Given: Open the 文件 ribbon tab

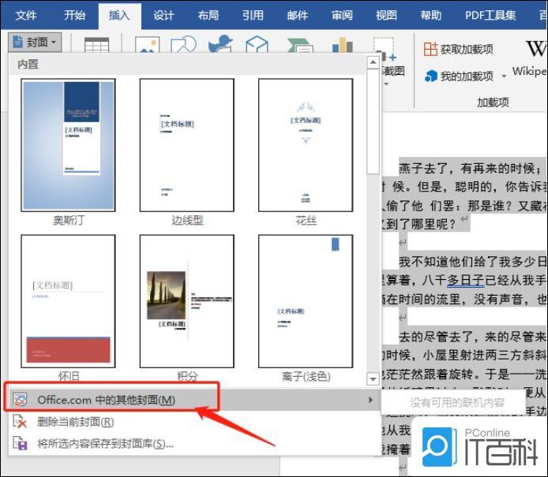Looking at the screenshot, I should (26, 15).
